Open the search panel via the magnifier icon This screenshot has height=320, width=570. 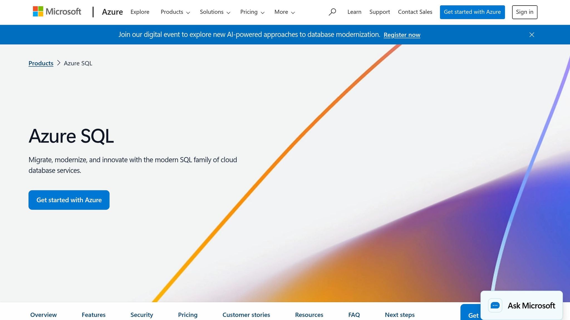coord(332,12)
